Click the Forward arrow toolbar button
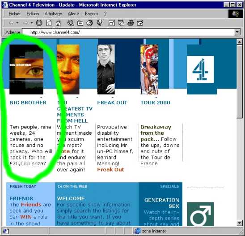The image size is (245, 236). pos(25,23)
